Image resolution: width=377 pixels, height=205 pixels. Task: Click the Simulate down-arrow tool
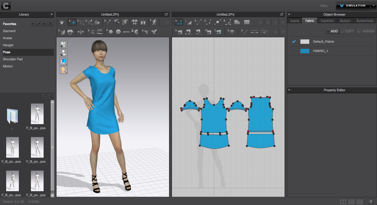[x=62, y=22]
